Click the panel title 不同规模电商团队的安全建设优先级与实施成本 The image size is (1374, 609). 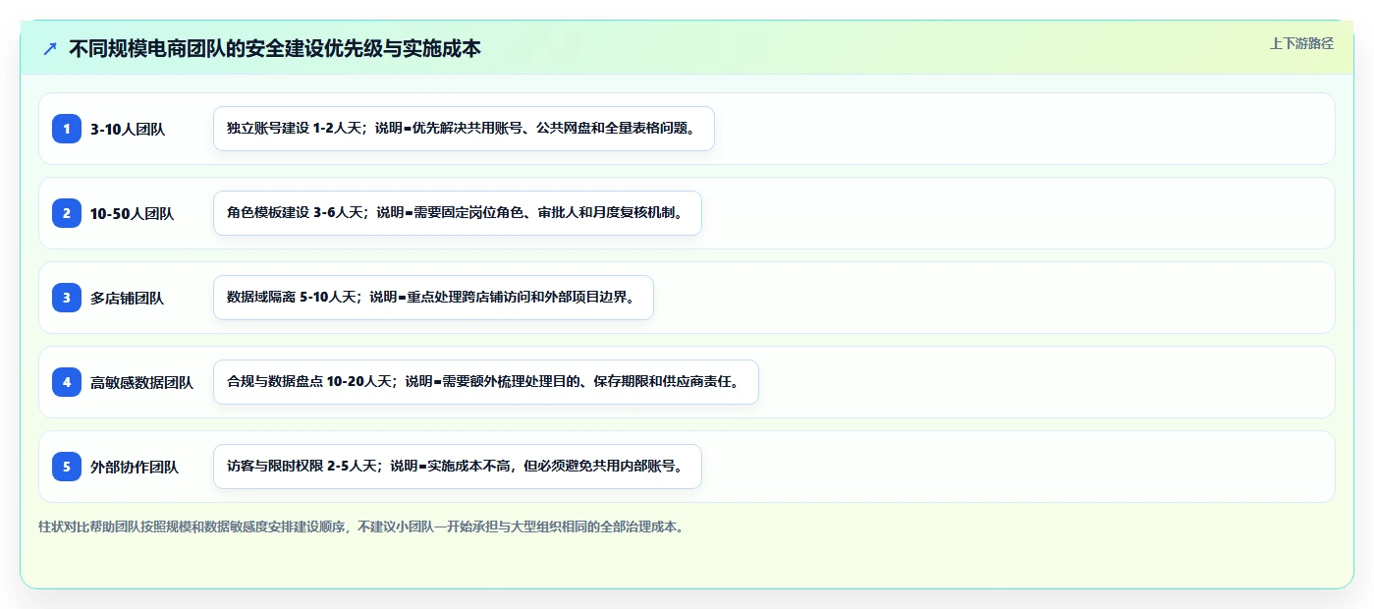coord(275,48)
